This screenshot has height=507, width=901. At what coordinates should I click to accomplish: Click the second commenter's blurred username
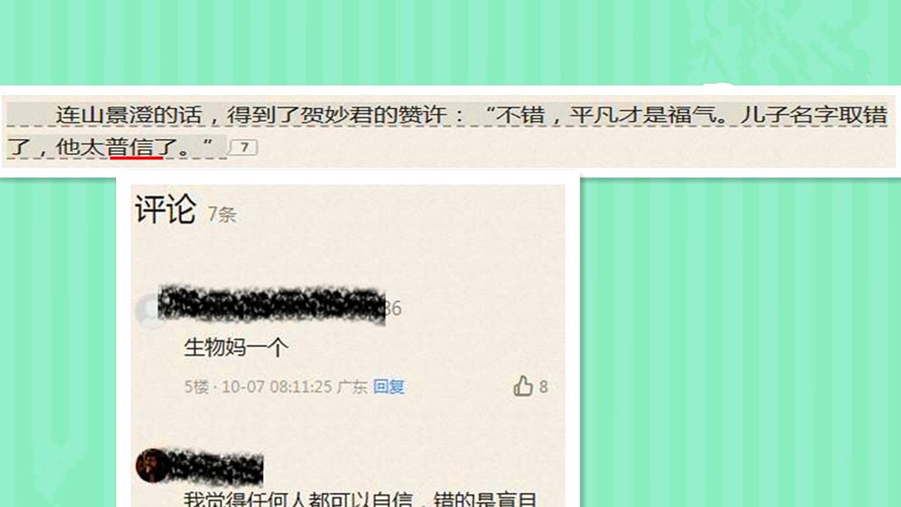tap(217, 467)
